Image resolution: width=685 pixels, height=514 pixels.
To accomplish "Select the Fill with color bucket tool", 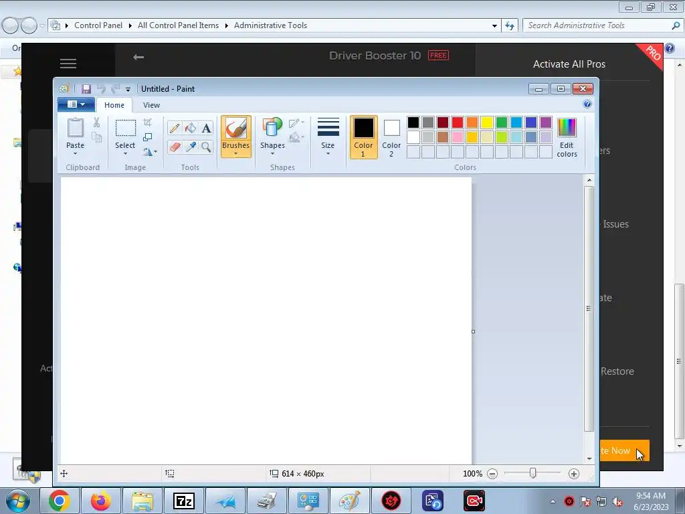I will coord(191,128).
